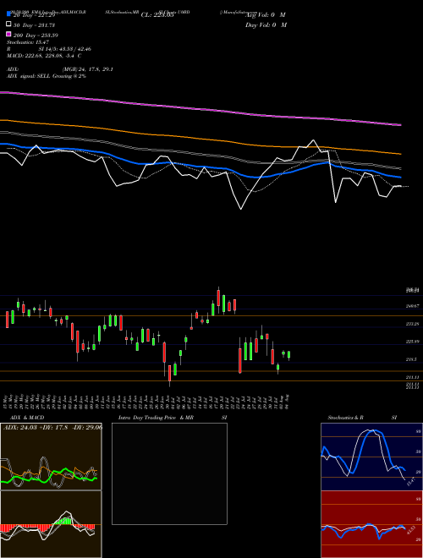The image size is (423, 558).
Task: Click the red RSI mini chart
Action: click(371, 524)
